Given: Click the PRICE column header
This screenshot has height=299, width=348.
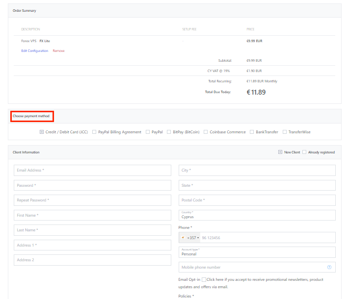Looking at the screenshot, I should (x=250, y=29).
